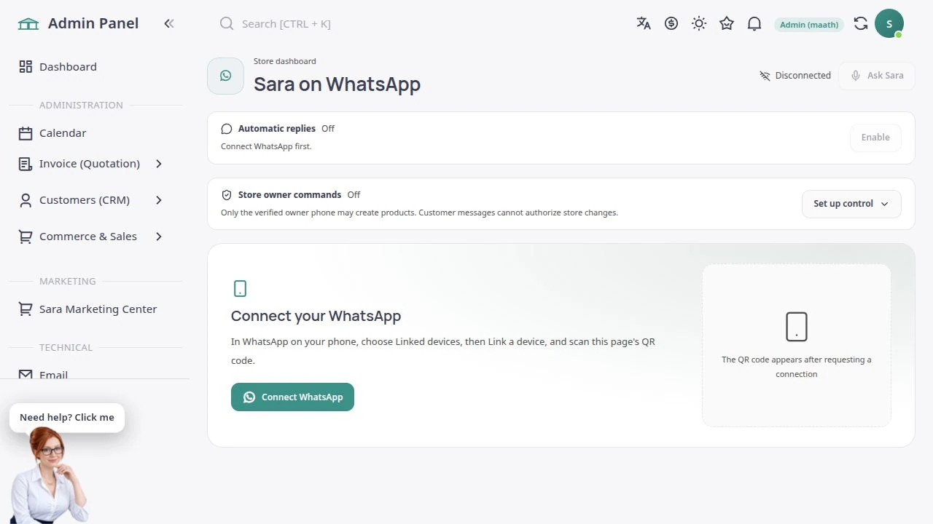Open Dashboard from the sidebar

(x=95, y=67)
